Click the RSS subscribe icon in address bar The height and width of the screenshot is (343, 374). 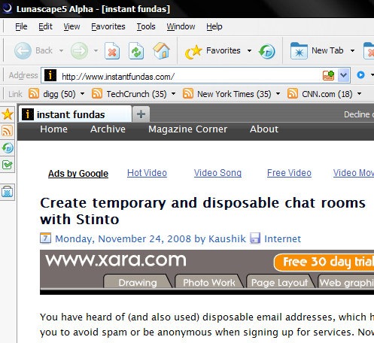pyautogui.click(x=328, y=75)
